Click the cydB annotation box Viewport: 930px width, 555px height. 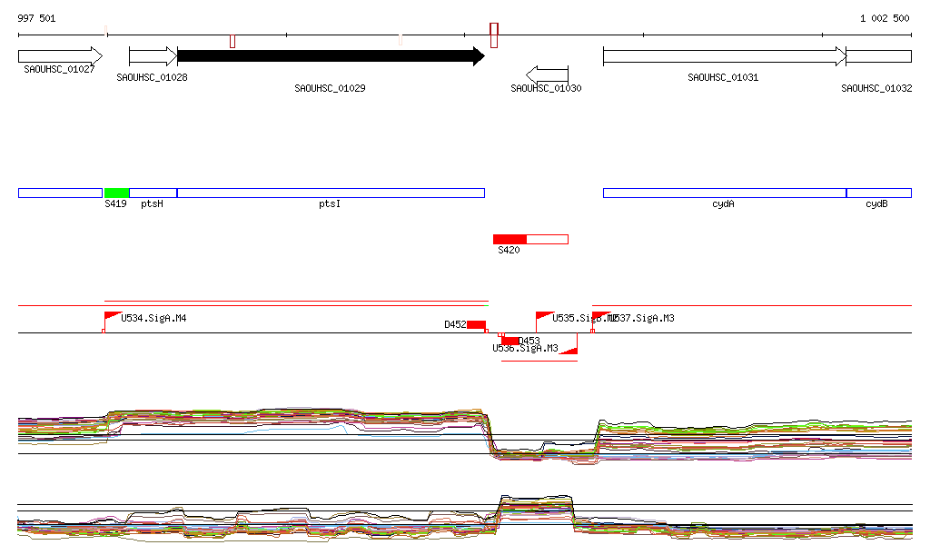pyautogui.click(x=879, y=193)
